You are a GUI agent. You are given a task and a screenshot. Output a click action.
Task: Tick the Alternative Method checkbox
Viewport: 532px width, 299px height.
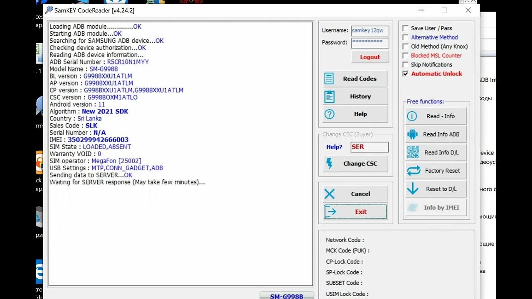406,37
